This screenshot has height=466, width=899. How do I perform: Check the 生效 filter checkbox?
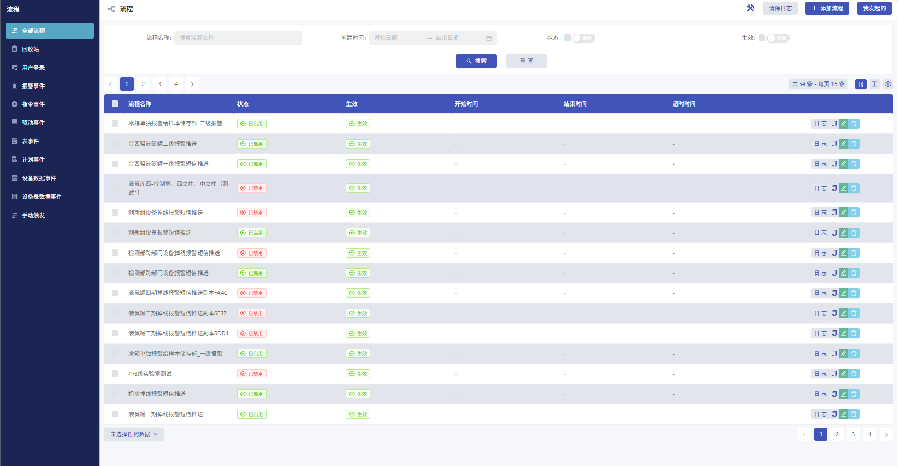762,37
